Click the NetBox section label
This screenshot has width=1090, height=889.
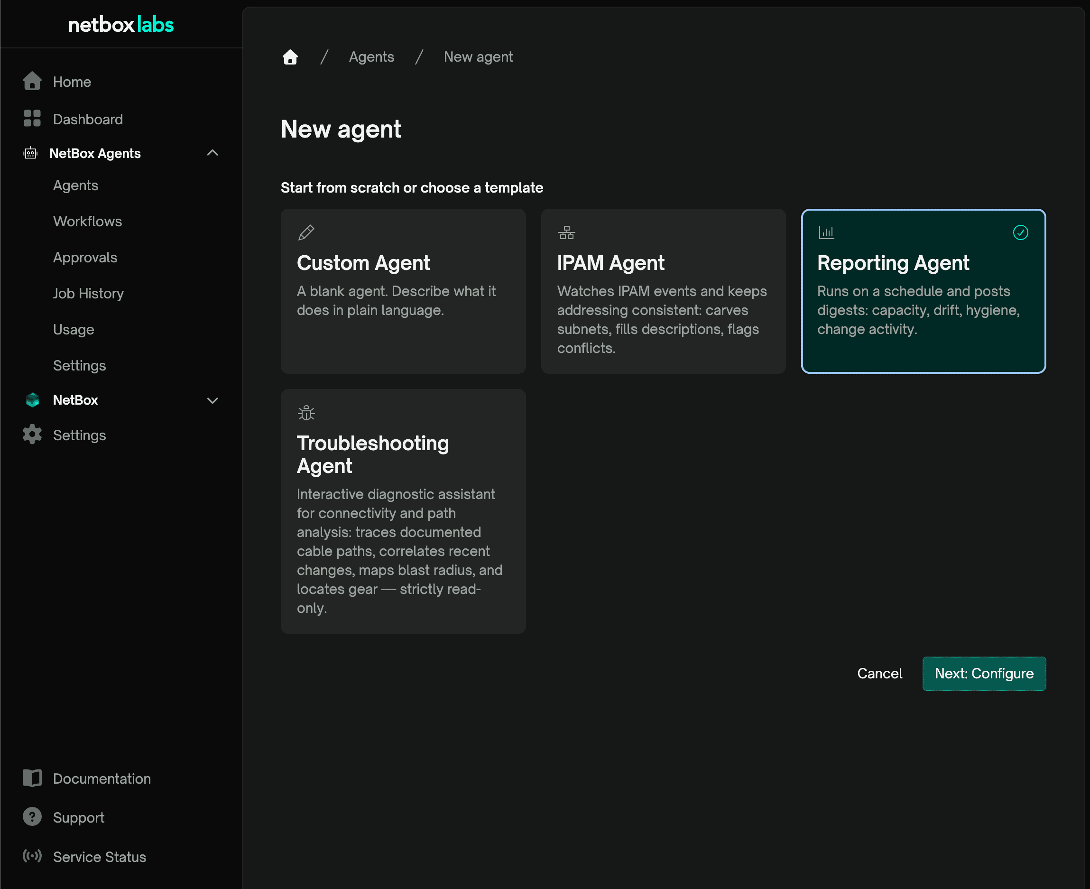point(75,400)
